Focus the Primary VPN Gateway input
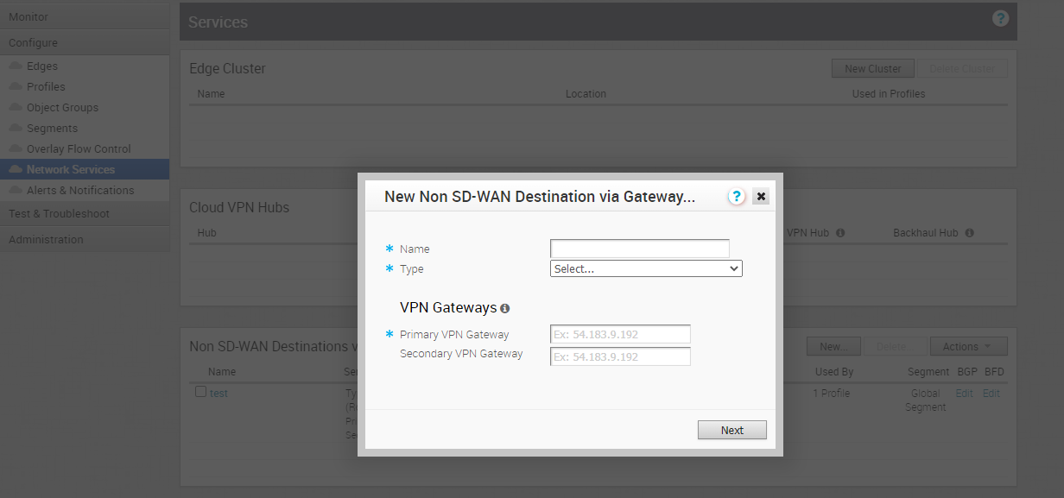 (x=620, y=334)
